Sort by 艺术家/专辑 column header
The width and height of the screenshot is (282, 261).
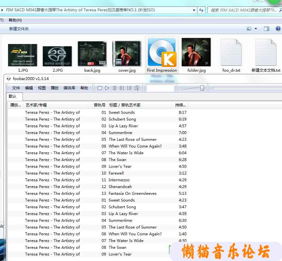click(x=56, y=105)
